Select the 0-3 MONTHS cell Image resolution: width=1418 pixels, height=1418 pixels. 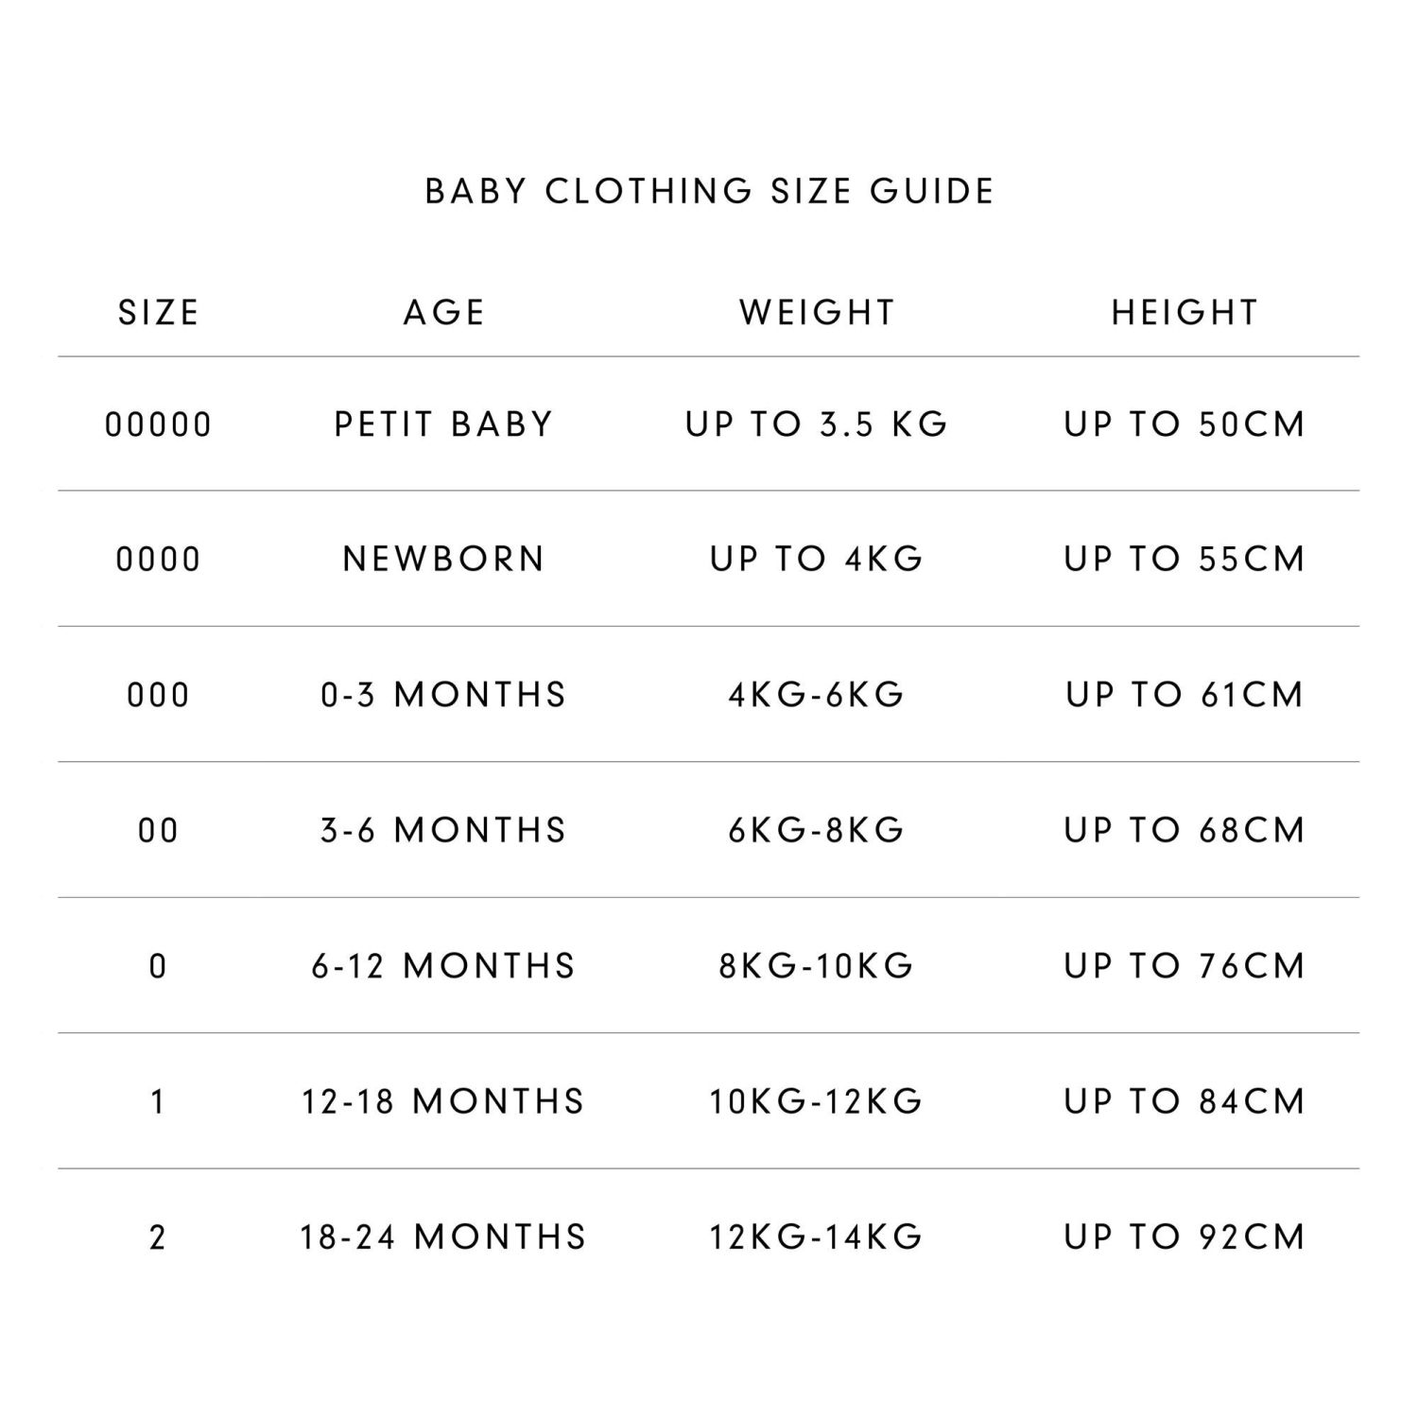444,695
